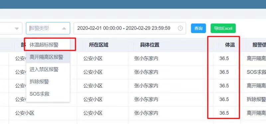266x124 pixels.
Task: Click 张小东家内 in the first row
Action: pos(146,59)
